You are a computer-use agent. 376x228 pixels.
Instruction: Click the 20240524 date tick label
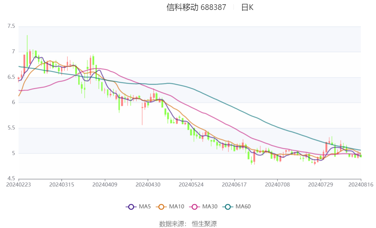[x=191, y=184]
